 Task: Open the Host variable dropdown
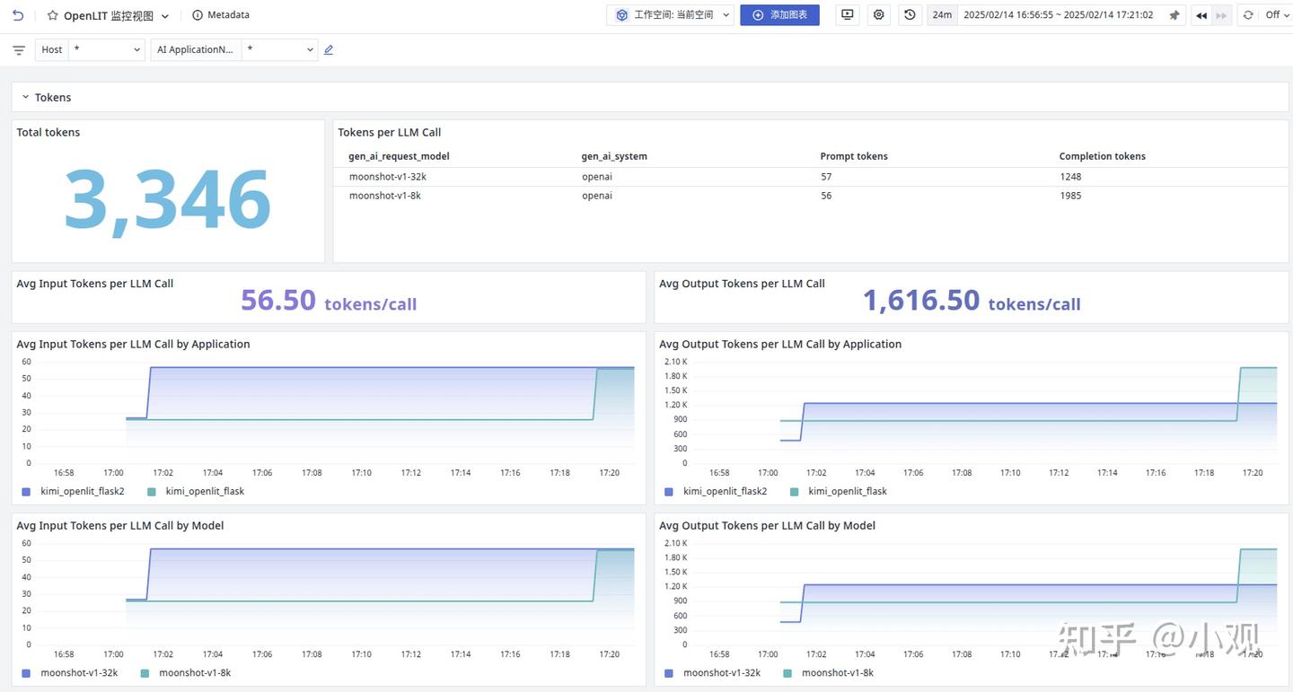106,49
